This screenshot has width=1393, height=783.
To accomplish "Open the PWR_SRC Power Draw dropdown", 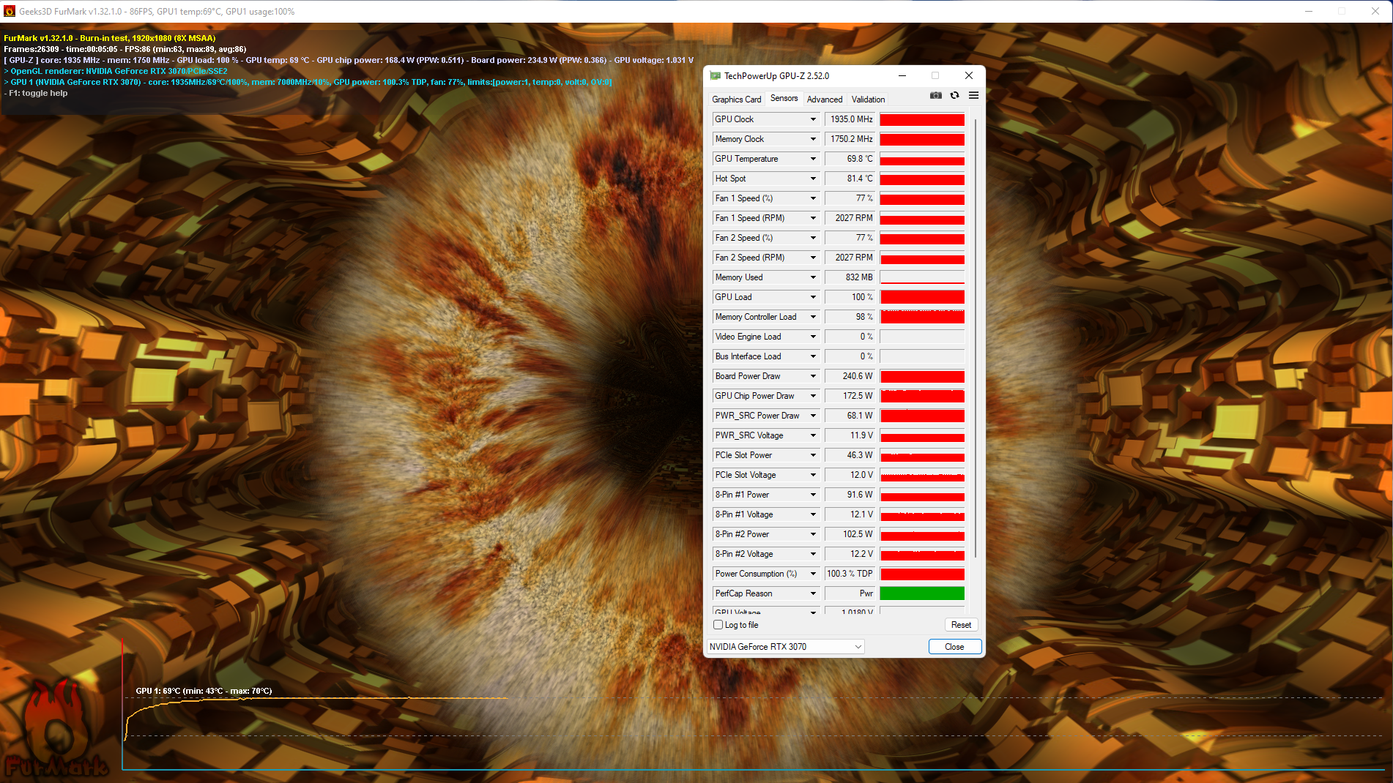I will tap(813, 416).
